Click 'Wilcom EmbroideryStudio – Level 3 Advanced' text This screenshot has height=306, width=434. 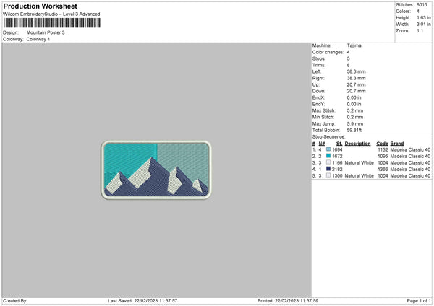tap(51, 14)
